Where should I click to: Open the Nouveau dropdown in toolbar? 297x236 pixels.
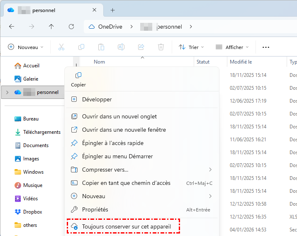point(26,47)
